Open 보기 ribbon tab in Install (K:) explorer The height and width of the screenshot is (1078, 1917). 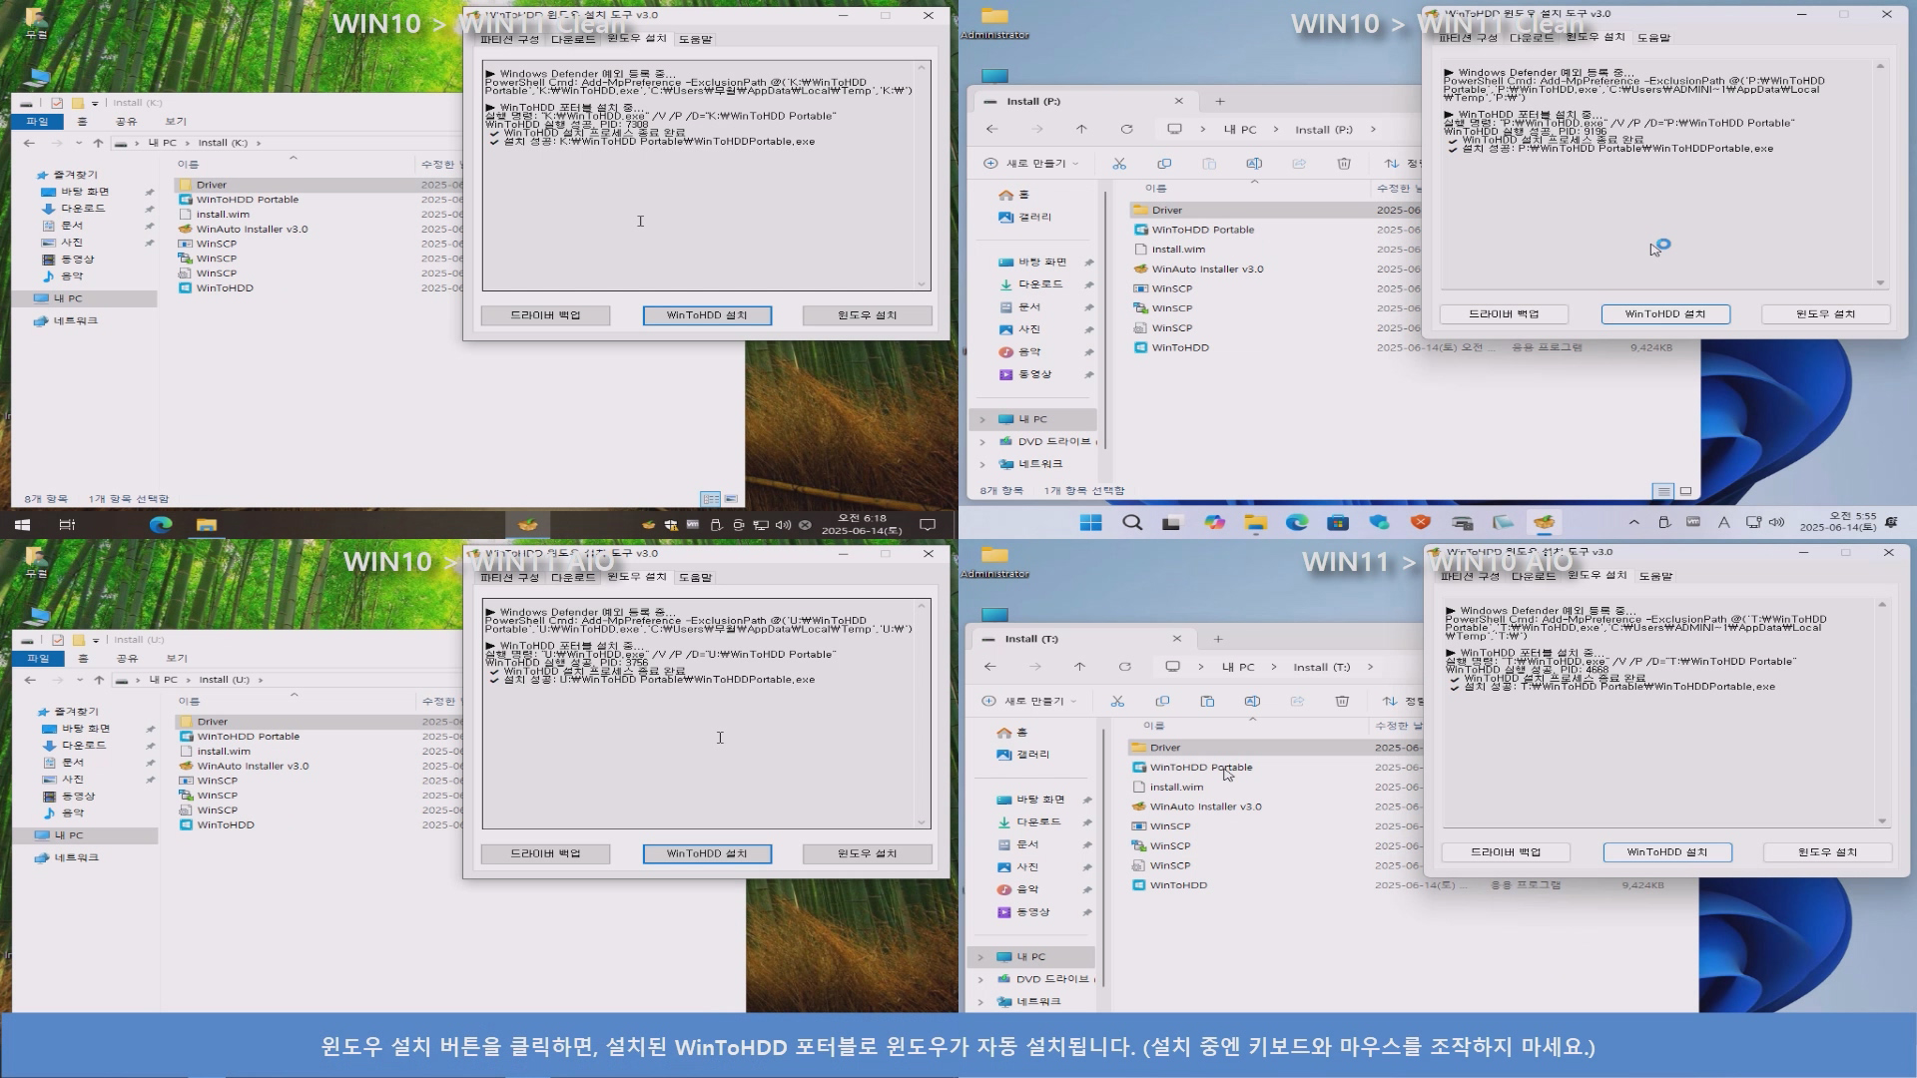tap(176, 122)
